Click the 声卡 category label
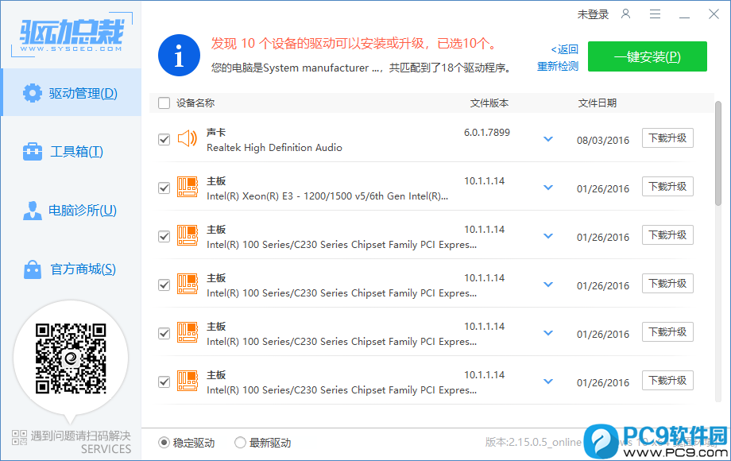 coord(216,133)
